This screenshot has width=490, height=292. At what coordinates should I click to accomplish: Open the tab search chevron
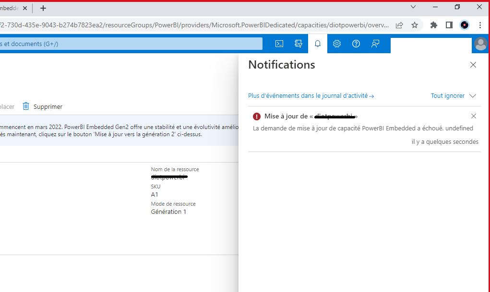click(x=413, y=7)
